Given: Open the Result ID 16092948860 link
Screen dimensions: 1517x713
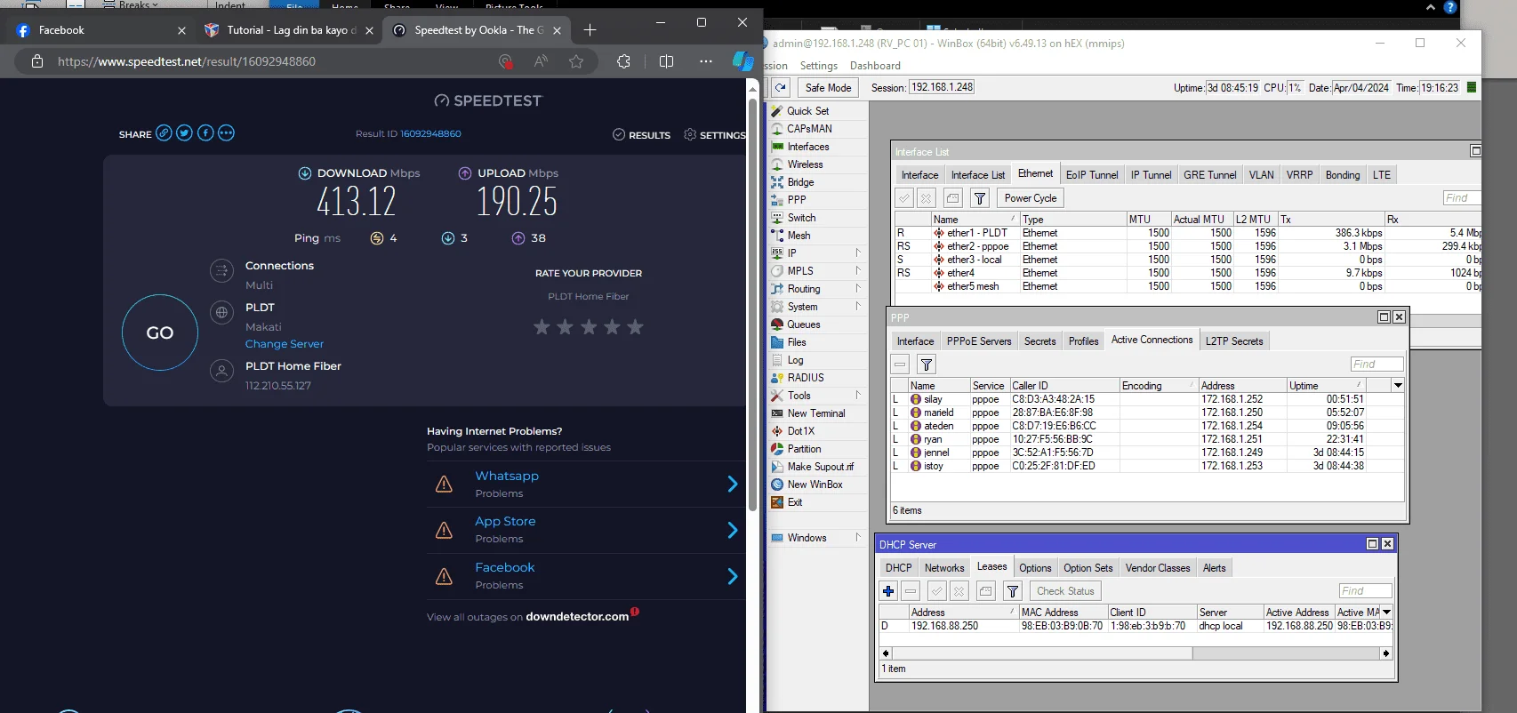Looking at the screenshot, I should 430,134.
